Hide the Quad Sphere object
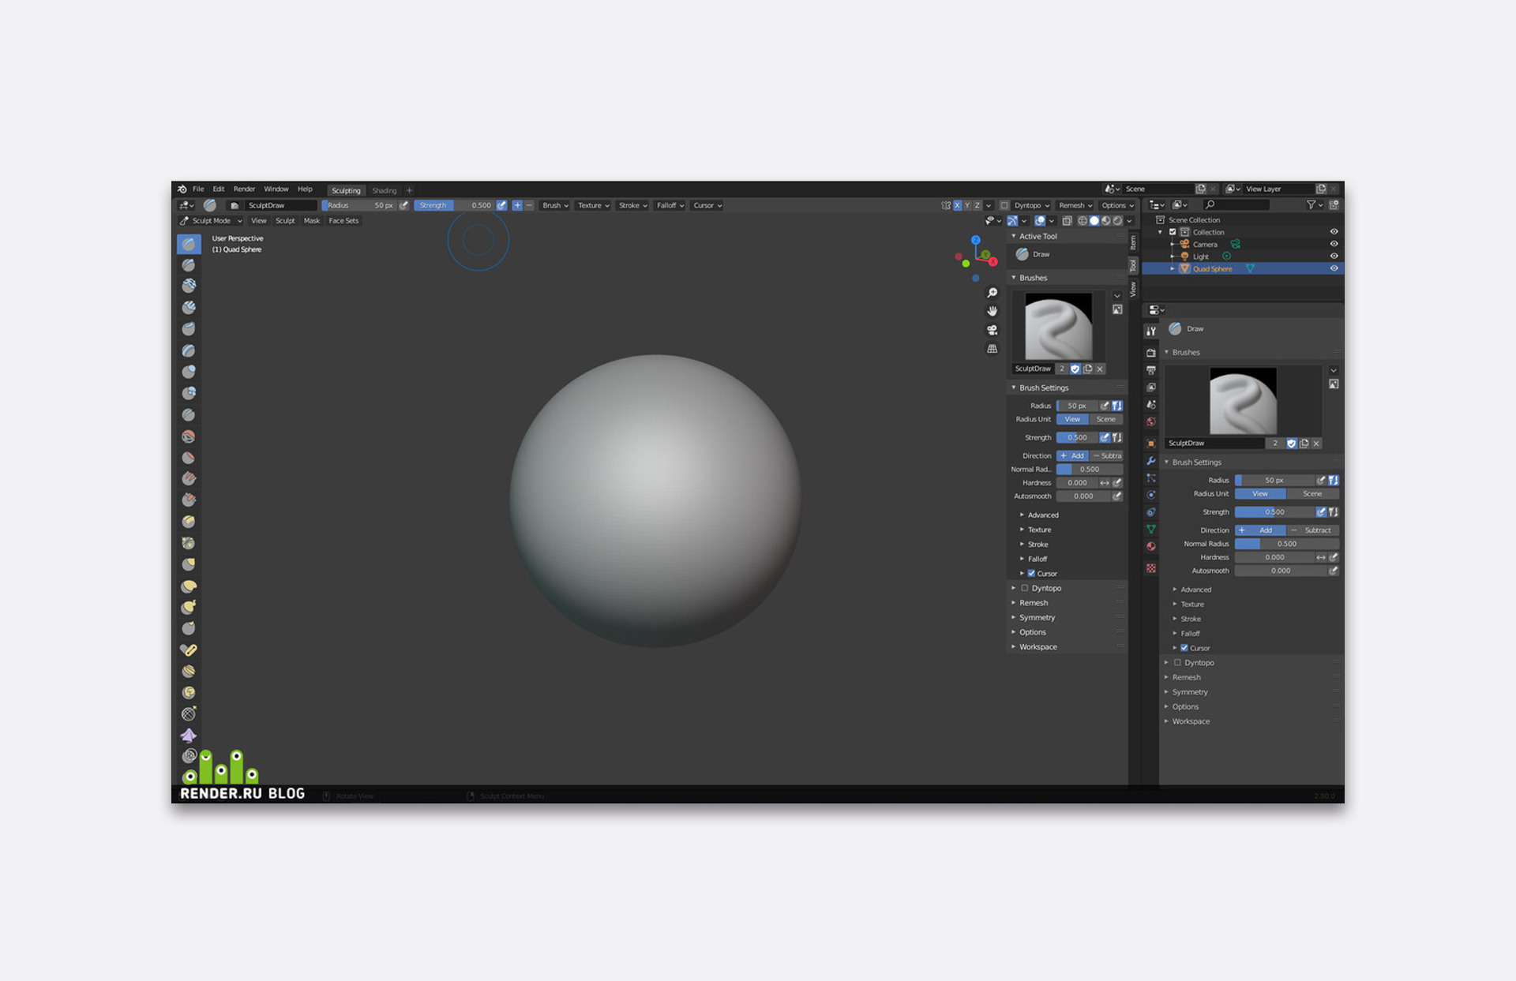The image size is (1516, 981). coord(1334,268)
